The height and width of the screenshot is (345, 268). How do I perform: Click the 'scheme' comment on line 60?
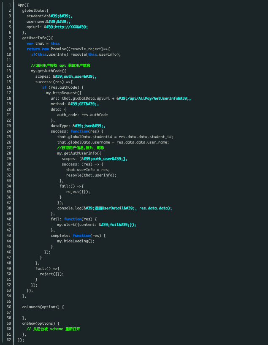click(x=53, y=329)
